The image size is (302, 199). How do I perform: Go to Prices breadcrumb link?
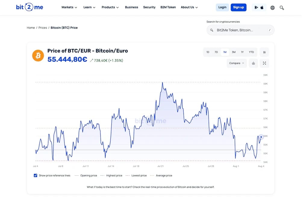pos(43,28)
